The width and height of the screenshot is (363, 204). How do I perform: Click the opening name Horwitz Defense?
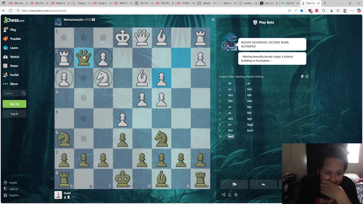click(241, 76)
